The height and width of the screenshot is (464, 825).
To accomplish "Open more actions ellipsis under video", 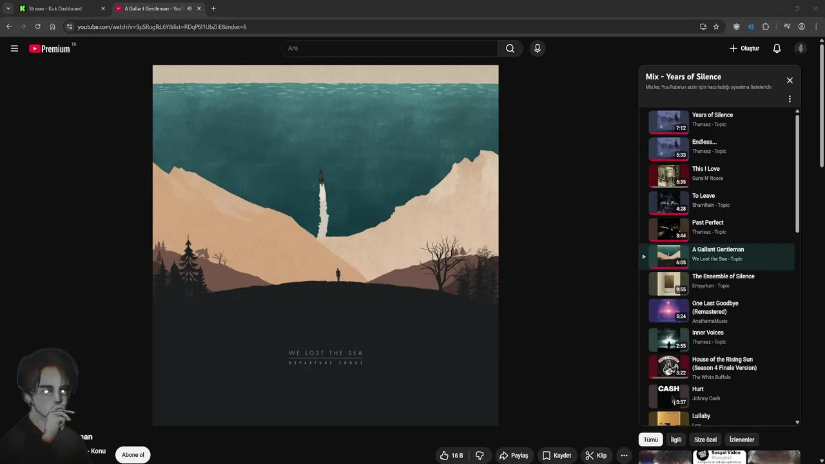I will (x=624, y=456).
